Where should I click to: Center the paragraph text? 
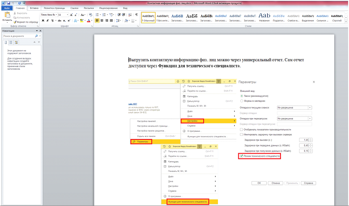(x=102, y=20)
